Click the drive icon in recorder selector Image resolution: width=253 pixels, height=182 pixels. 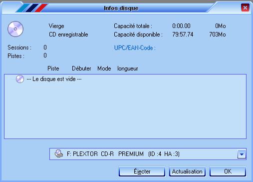coord(59,153)
